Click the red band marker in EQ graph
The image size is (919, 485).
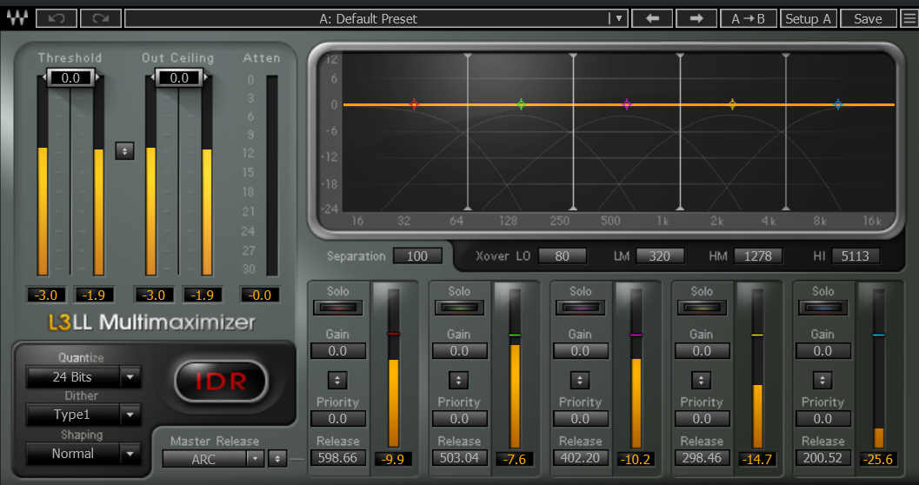pyautogui.click(x=415, y=104)
